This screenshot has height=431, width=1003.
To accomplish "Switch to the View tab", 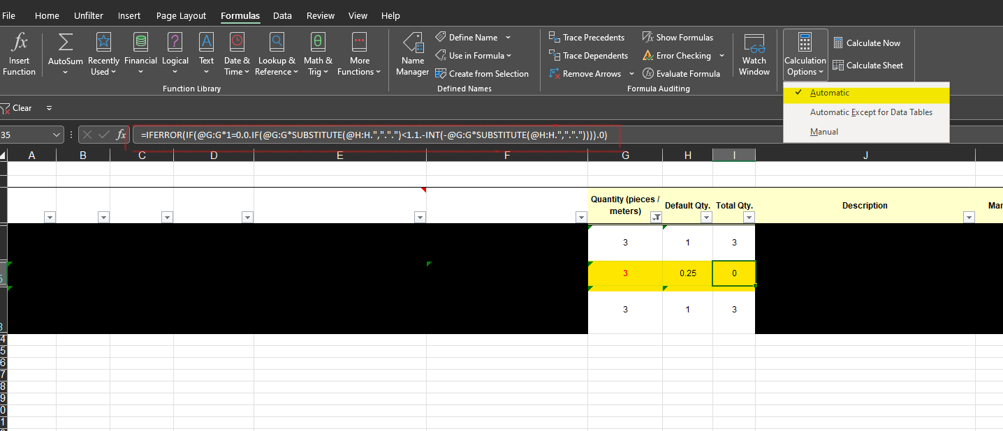I will [x=358, y=15].
